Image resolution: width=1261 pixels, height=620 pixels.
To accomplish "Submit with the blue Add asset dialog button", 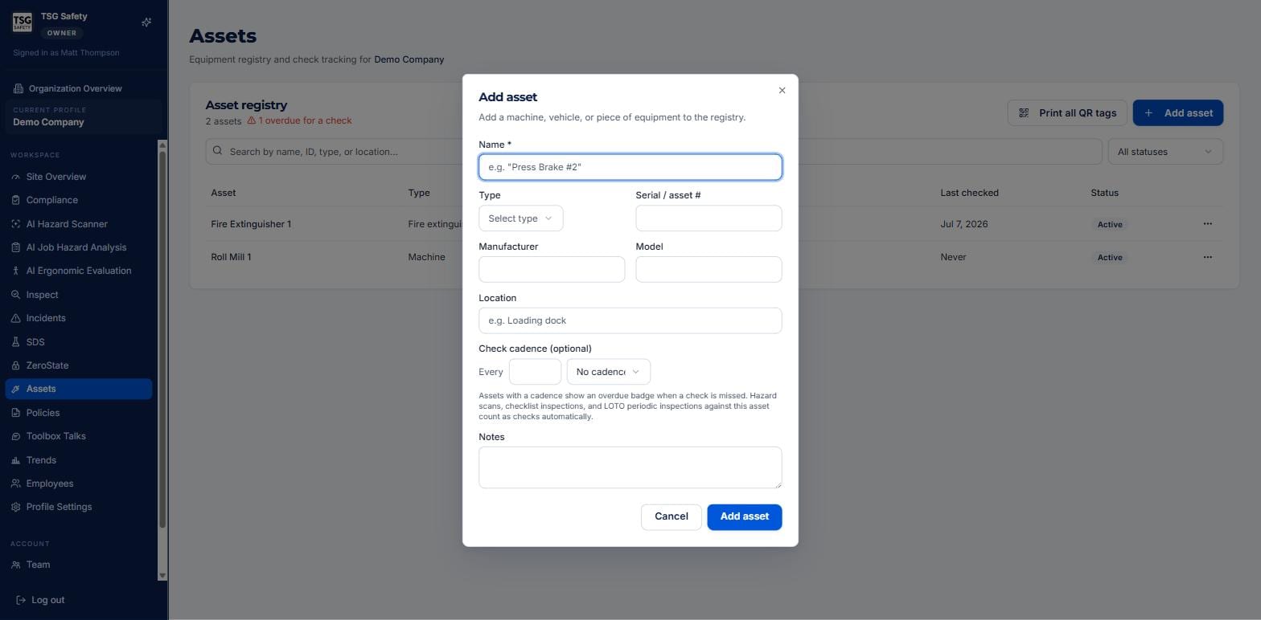I will pyautogui.click(x=744, y=516).
